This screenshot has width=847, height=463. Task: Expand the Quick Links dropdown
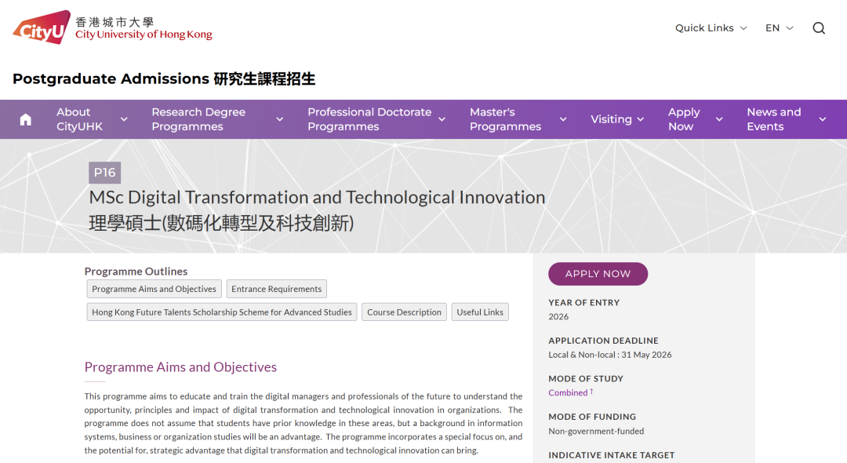[711, 28]
